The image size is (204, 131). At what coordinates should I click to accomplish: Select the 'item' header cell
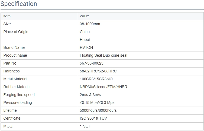39,16
